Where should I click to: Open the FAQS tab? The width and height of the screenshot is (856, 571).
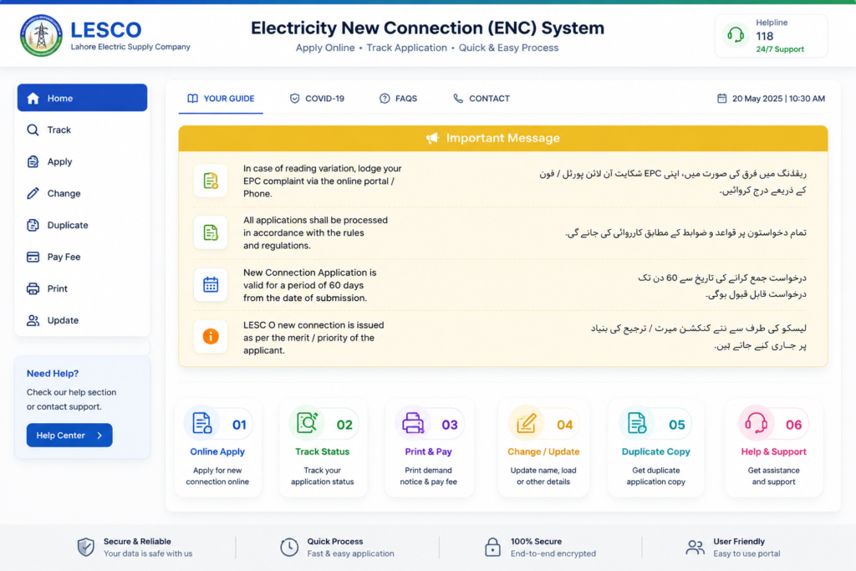398,99
